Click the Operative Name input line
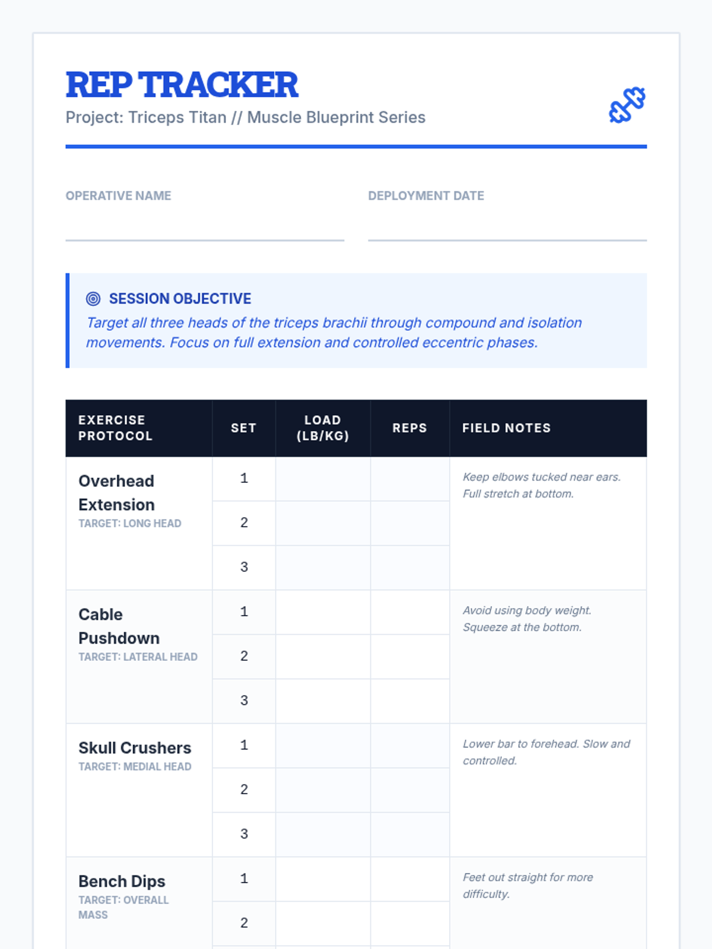The image size is (712, 949). pyautogui.click(x=205, y=228)
